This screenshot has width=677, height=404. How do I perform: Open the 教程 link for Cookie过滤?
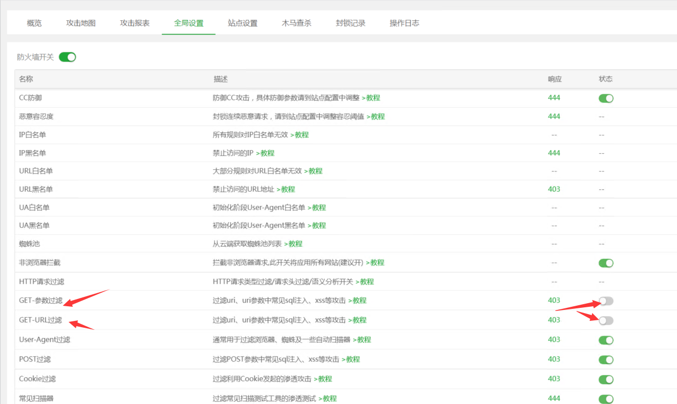[323, 379]
